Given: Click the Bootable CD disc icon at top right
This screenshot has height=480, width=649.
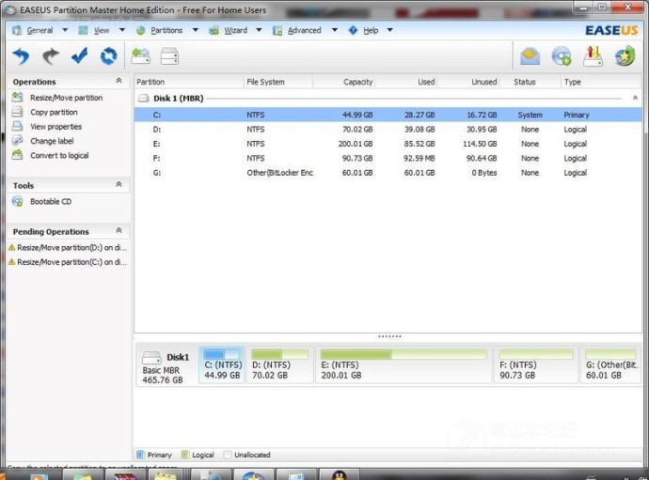Looking at the screenshot, I should tap(562, 56).
